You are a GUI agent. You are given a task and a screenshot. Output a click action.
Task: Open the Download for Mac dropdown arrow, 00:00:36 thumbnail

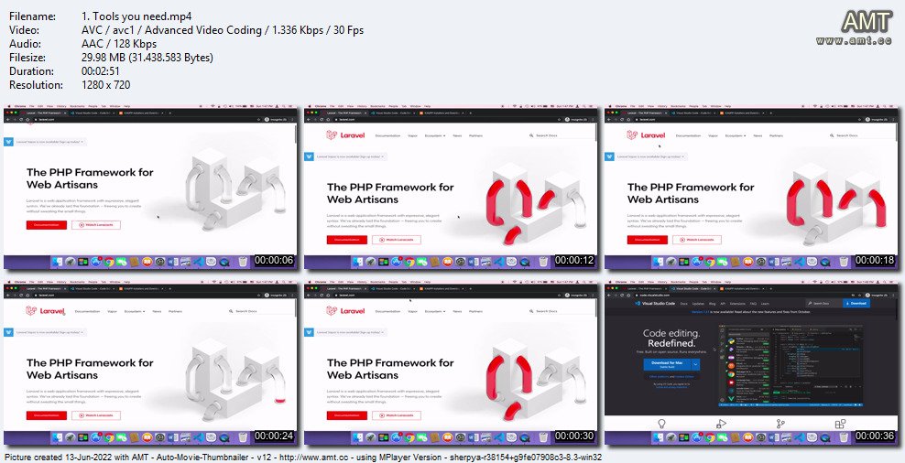[x=695, y=364]
